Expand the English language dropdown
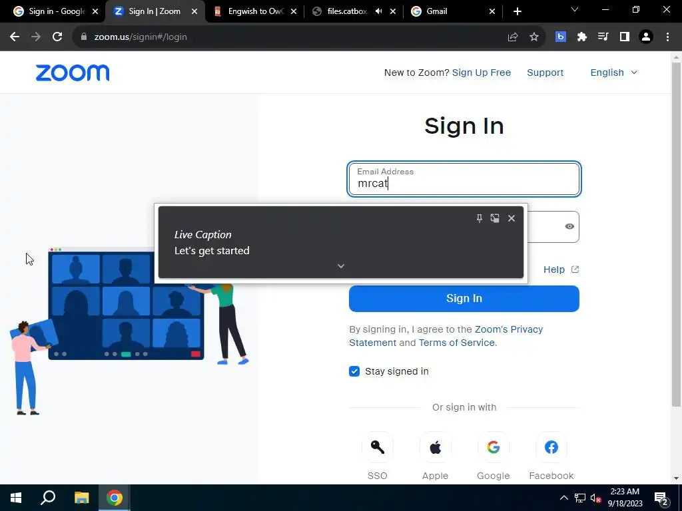Screen dimensions: 682x511 [x=613, y=73]
